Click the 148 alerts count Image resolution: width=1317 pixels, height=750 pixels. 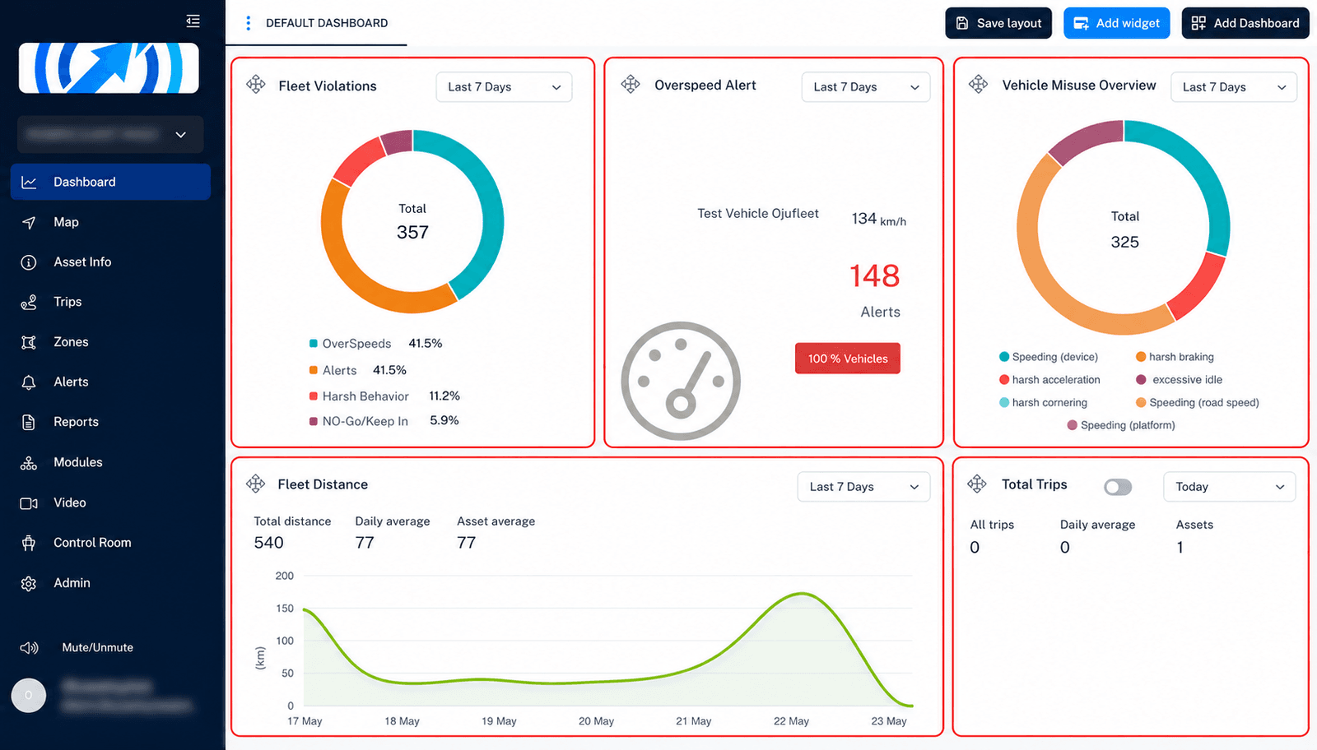point(875,275)
